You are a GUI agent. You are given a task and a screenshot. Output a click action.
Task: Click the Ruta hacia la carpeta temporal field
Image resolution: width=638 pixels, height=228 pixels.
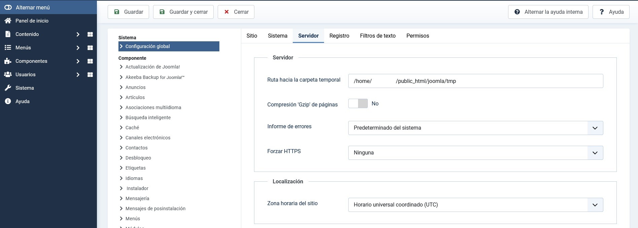pyautogui.click(x=475, y=81)
